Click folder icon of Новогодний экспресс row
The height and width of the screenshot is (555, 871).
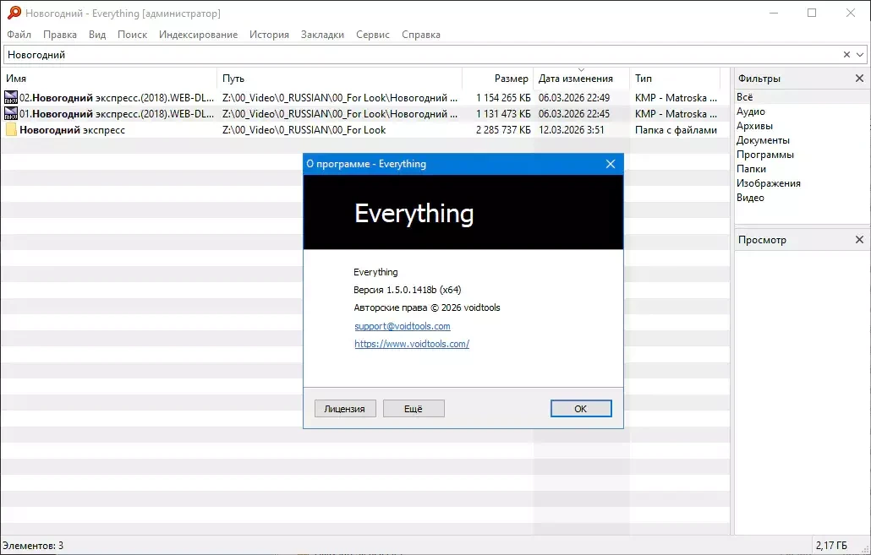[10, 130]
